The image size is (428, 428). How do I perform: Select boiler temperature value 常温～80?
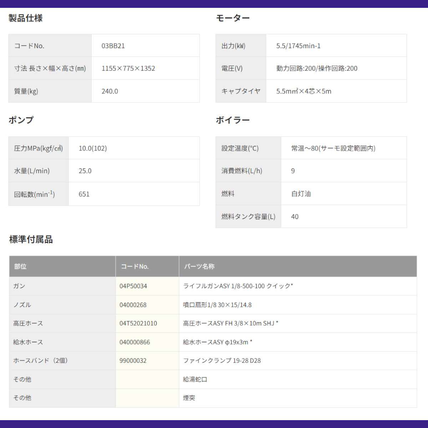click(305, 148)
